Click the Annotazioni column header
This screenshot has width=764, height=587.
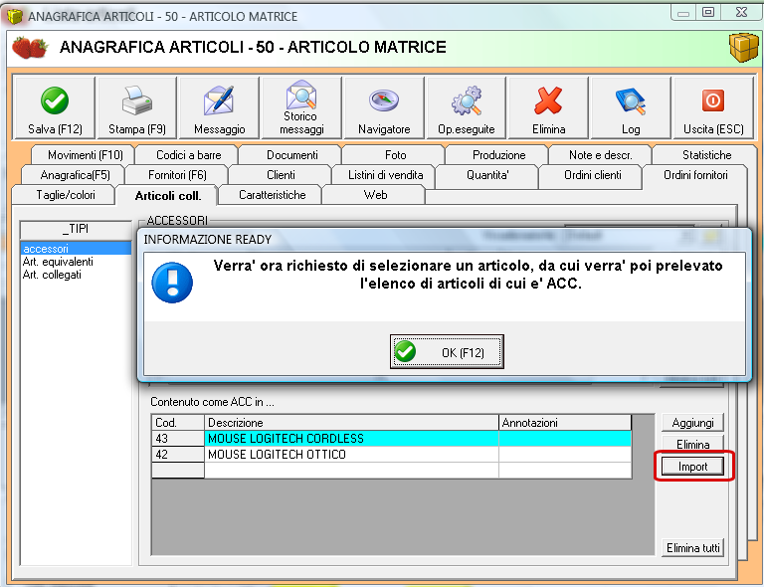pyautogui.click(x=565, y=423)
